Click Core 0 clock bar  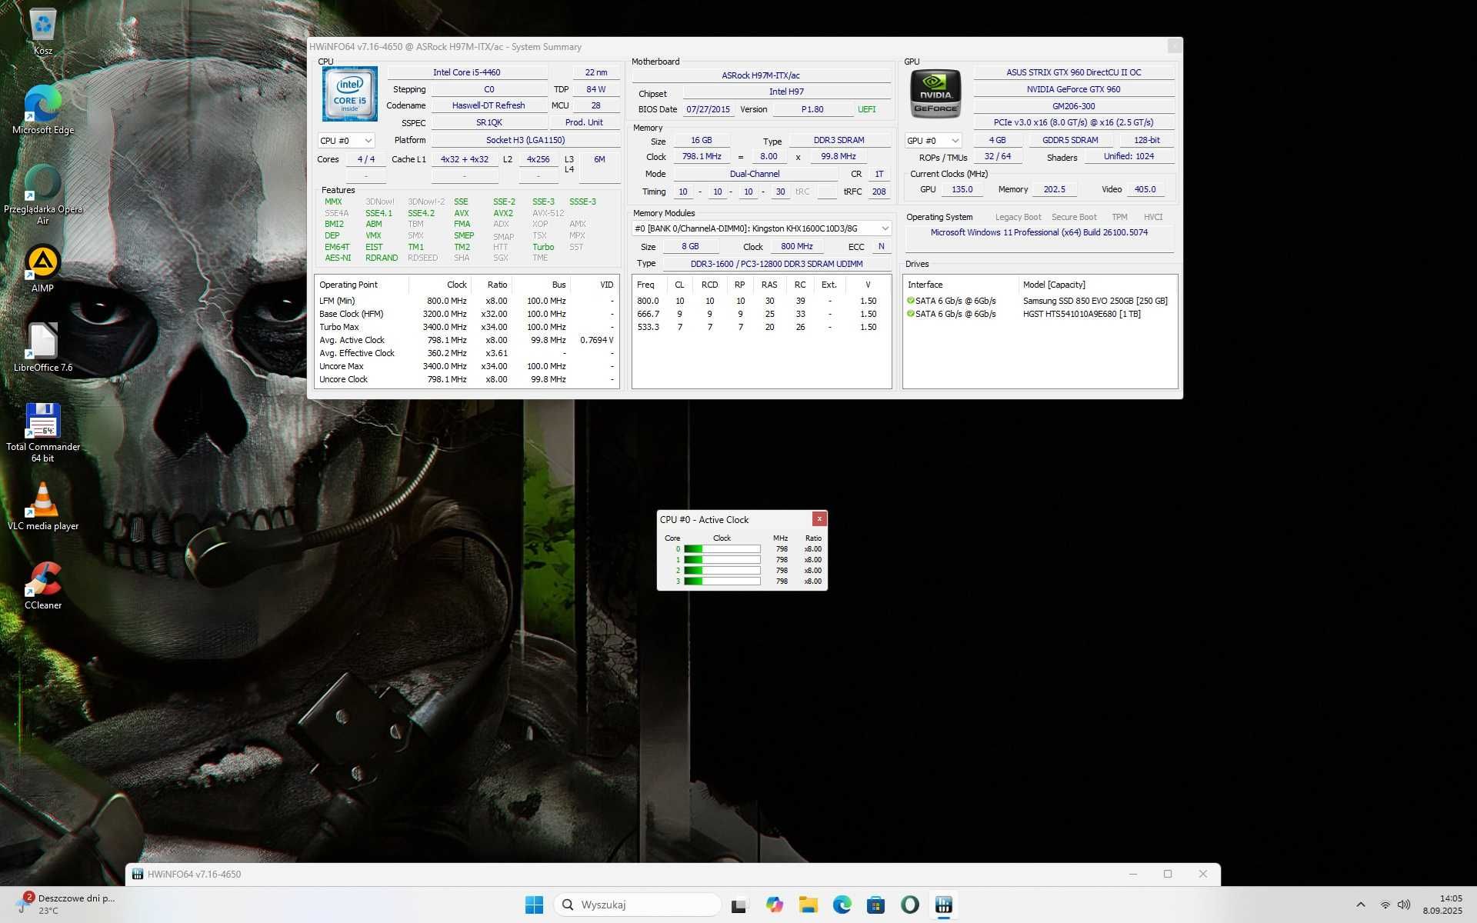click(722, 549)
